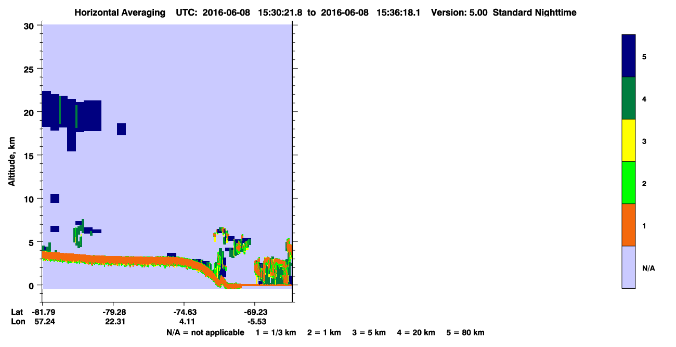Click the "N/A = not applicable" legend text

pyautogui.click(x=205, y=332)
